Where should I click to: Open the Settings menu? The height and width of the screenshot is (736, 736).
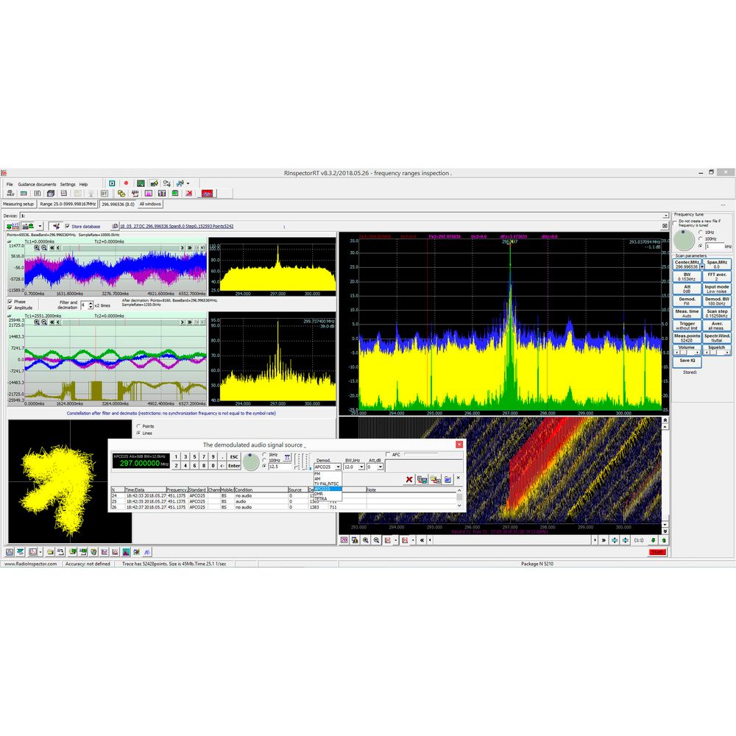coord(68,185)
